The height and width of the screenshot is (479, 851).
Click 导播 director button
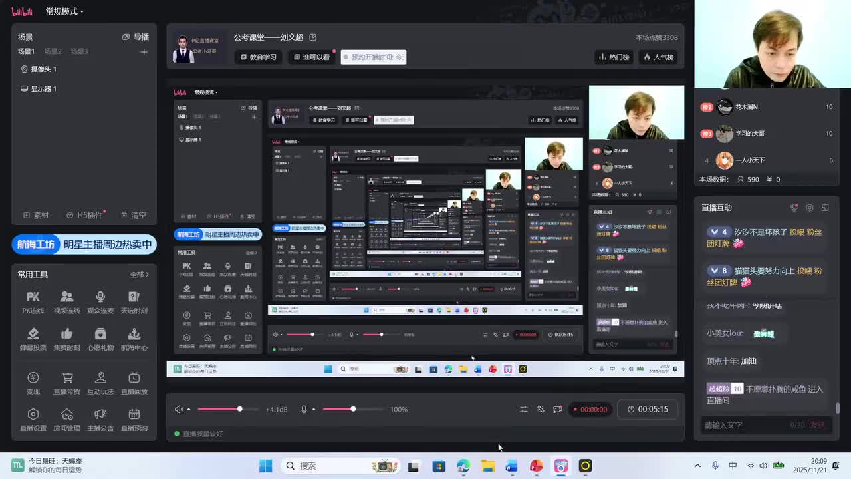(136, 37)
